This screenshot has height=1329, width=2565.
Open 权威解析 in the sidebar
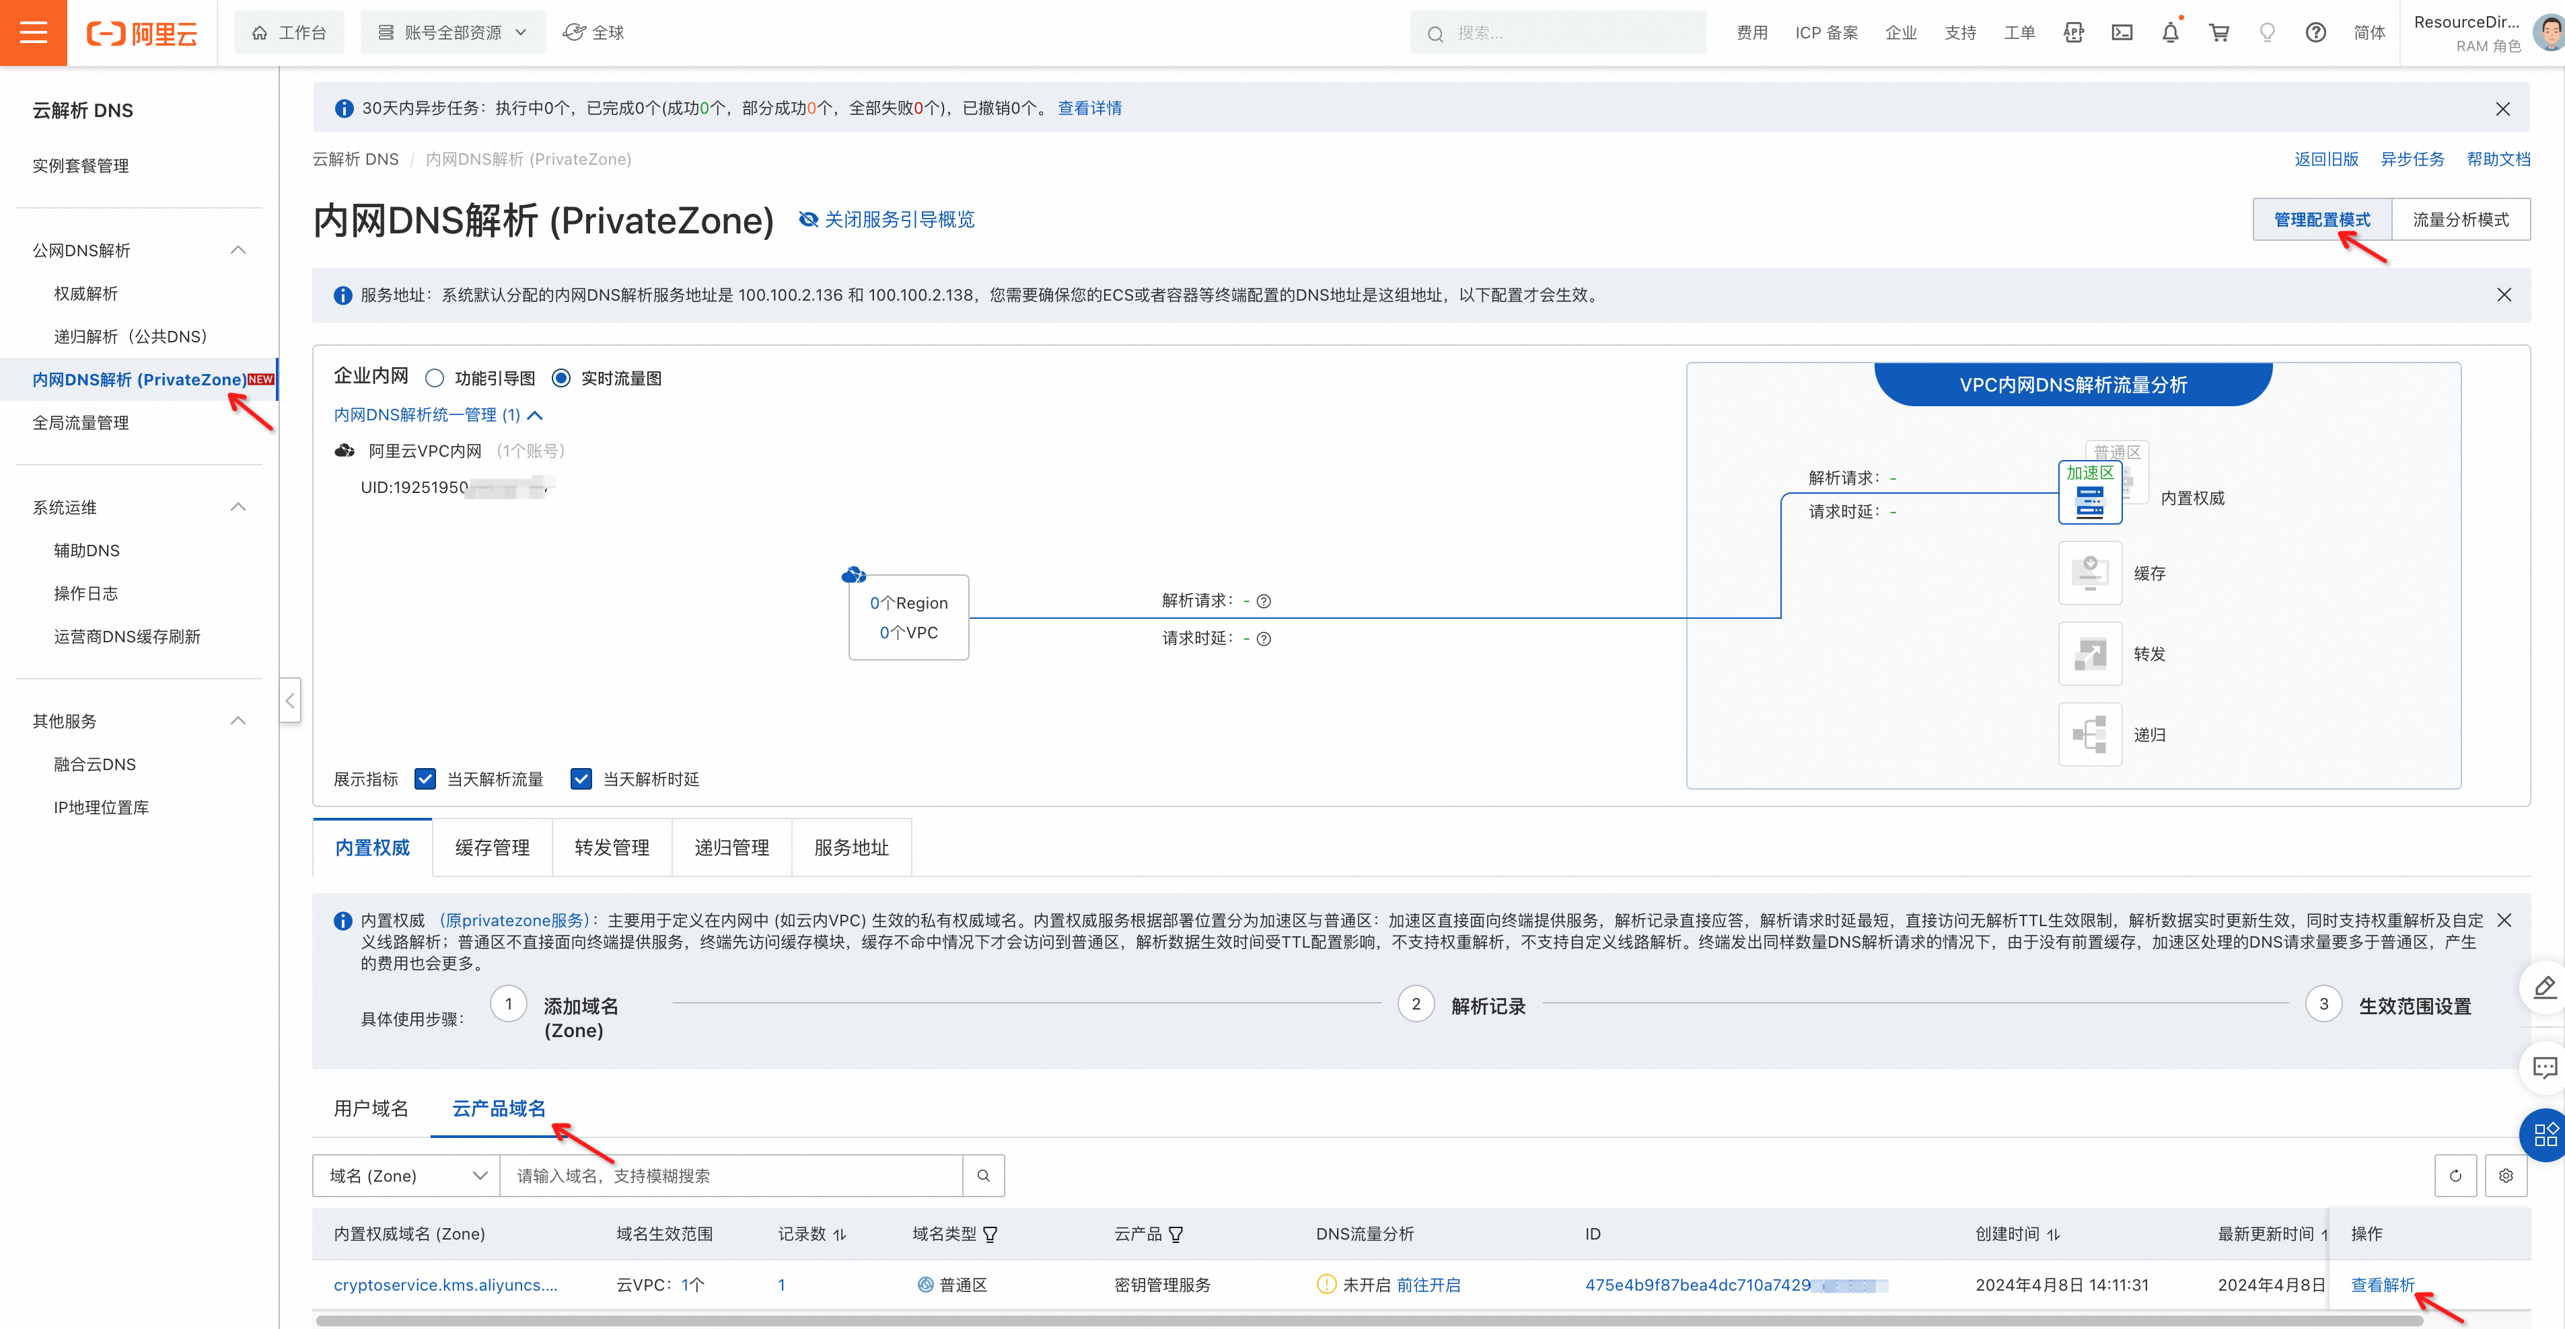pos(85,294)
